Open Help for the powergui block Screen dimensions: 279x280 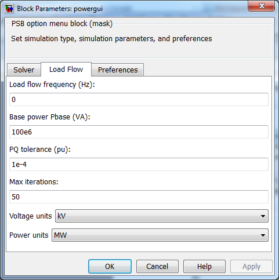click(x=204, y=266)
